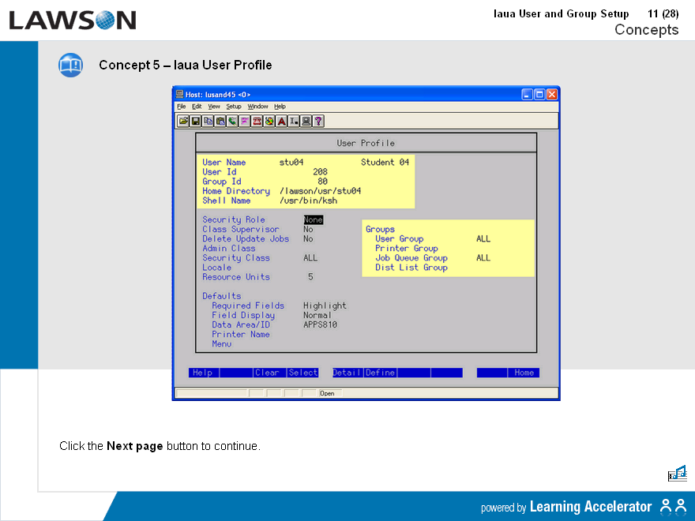
Task: Click the host window title bar icon
Action: [179, 94]
